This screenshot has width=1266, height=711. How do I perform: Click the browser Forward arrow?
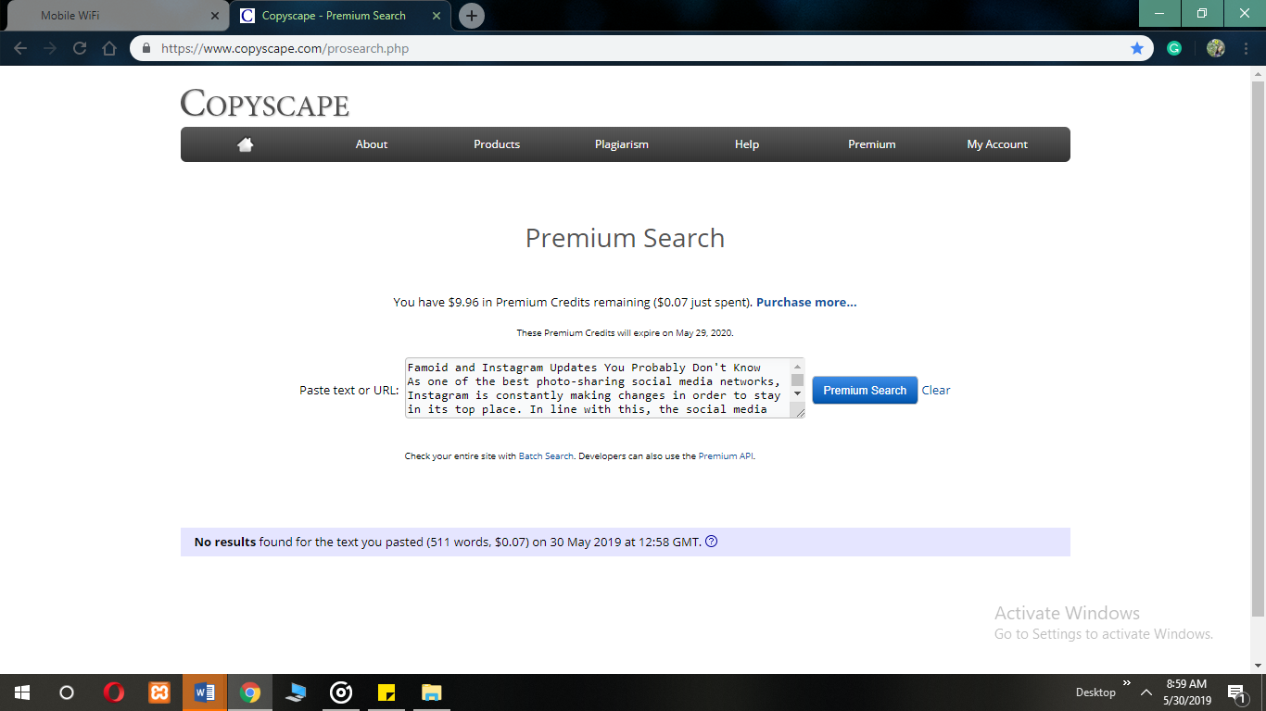point(50,48)
